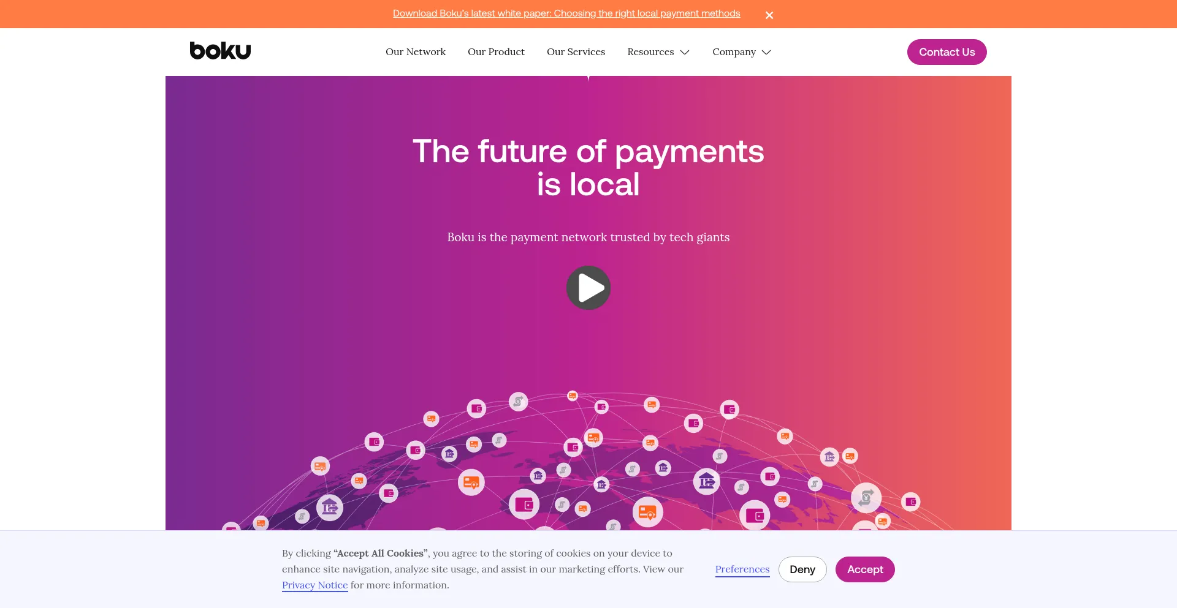Click the dollar coin icon at the globe's top
The image size is (1177, 608).
coord(519,402)
